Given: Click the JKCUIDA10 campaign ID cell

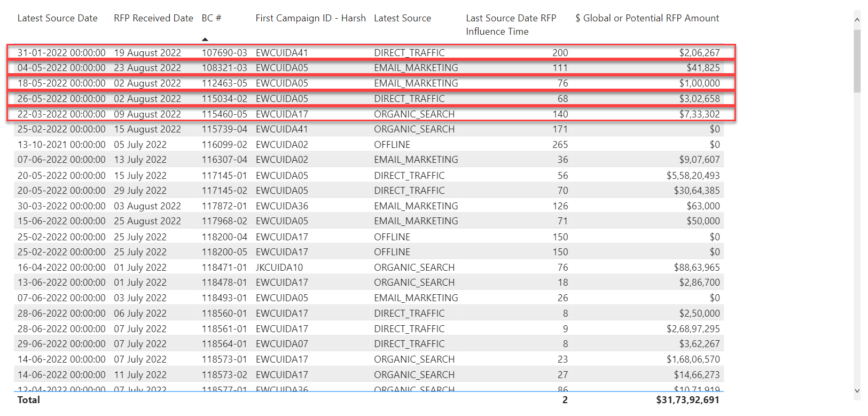Looking at the screenshot, I should (x=279, y=268).
